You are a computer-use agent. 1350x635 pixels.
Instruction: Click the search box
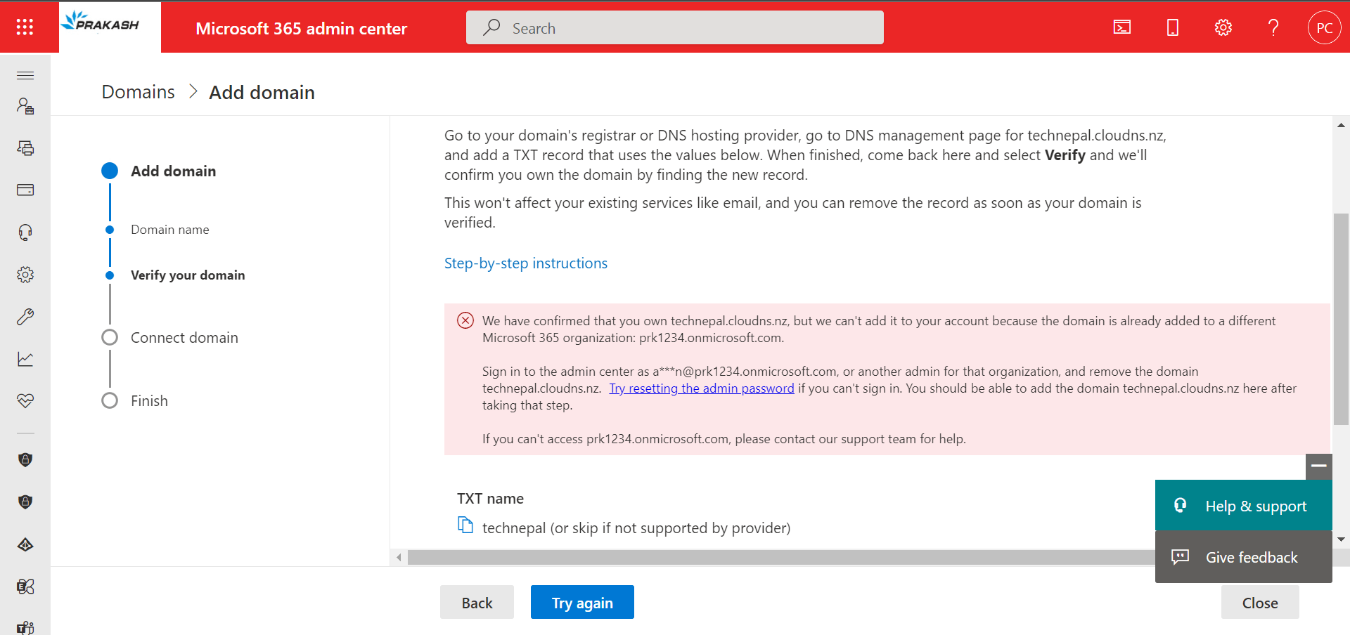[675, 27]
